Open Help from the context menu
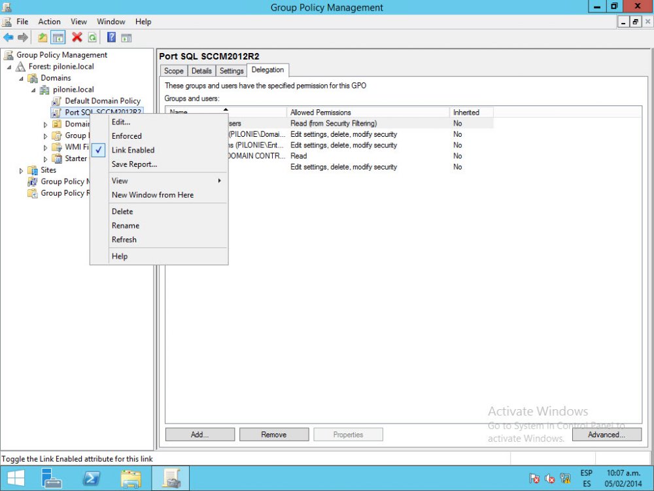654x491 pixels. pos(159,257)
